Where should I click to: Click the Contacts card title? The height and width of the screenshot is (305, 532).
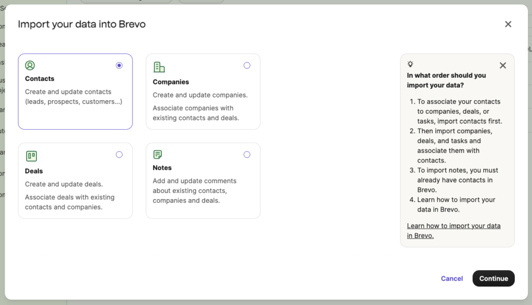pos(39,79)
